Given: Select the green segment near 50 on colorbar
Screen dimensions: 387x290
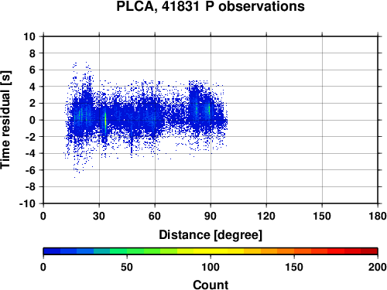Looking at the screenshot, I should (x=127, y=251).
